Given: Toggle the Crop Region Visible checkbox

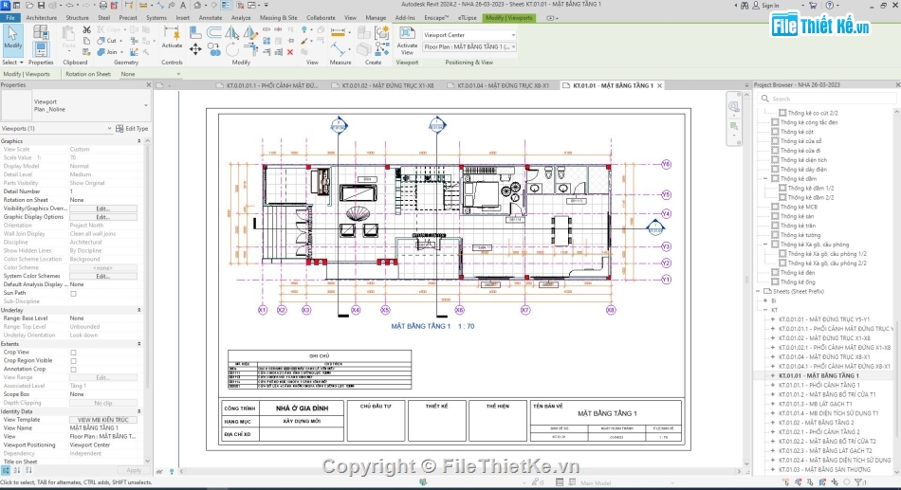Looking at the screenshot, I should point(74,361).
